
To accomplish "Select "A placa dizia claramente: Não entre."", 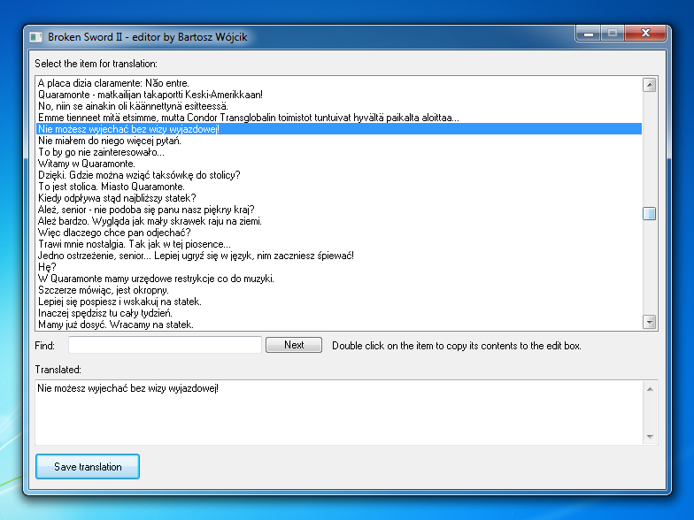I will [338, 83].
